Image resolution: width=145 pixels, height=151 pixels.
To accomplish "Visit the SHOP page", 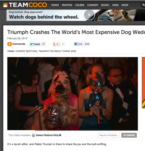I will [x=125, y=5].
